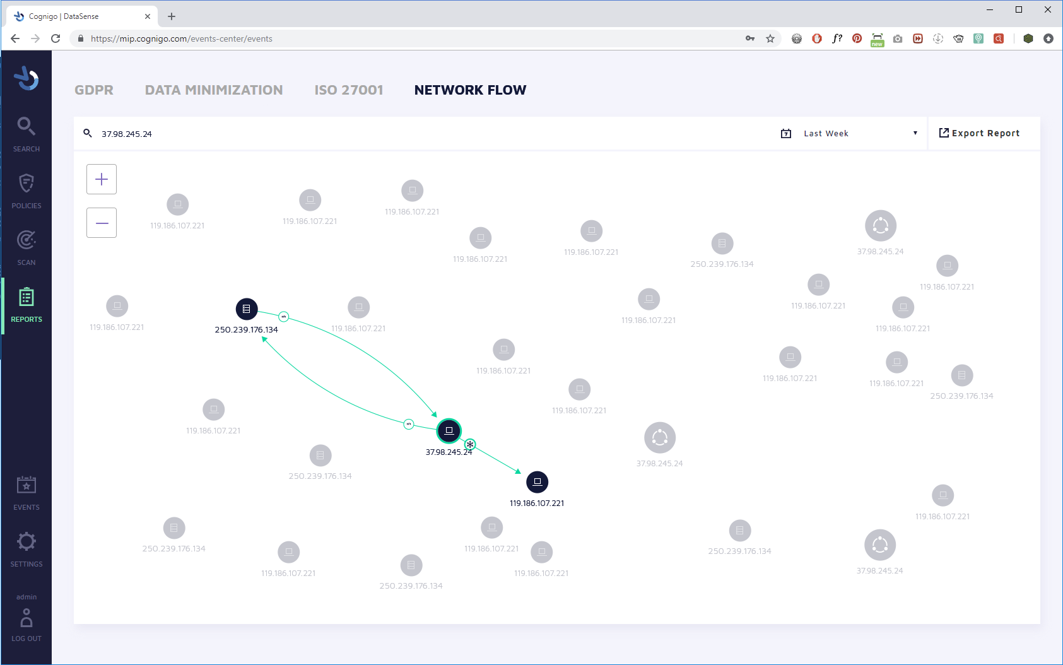Screen dimensions: 1063x665
Task: Open the Search section in sidebar
Action: [26, 134]
